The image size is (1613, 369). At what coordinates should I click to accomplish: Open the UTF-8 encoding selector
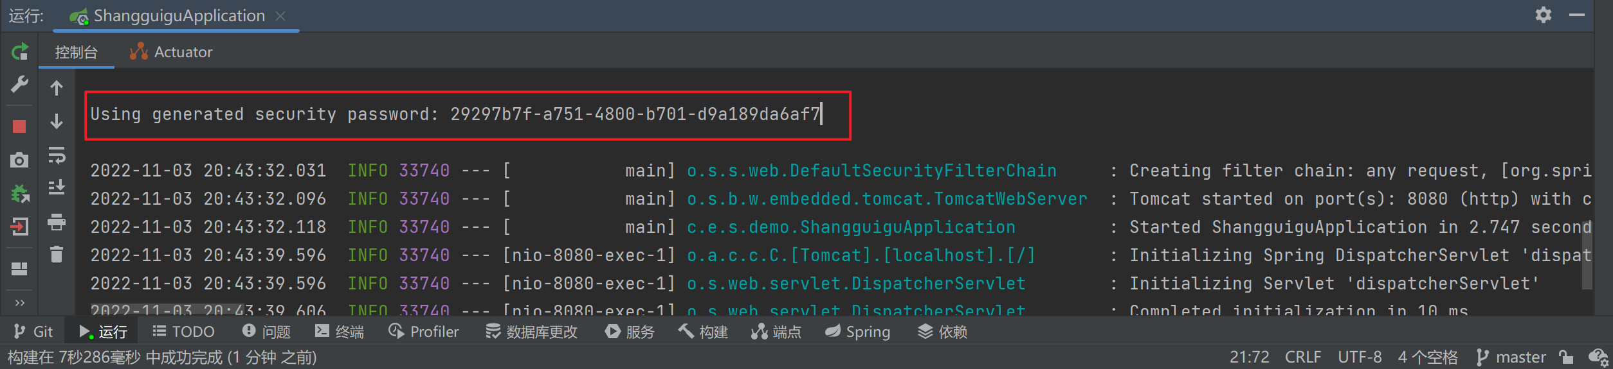click(1360, 357)
